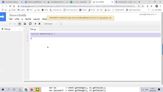Switch to the Google Drive browser tab

[x=58, y=2]
